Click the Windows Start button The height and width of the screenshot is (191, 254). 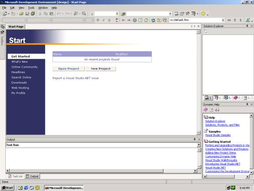point(8,188)
